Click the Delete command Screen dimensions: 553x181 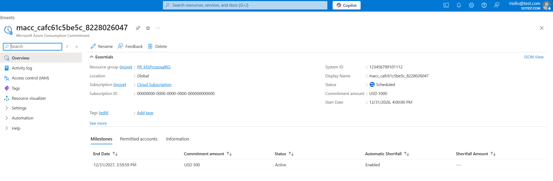[157, 46]
